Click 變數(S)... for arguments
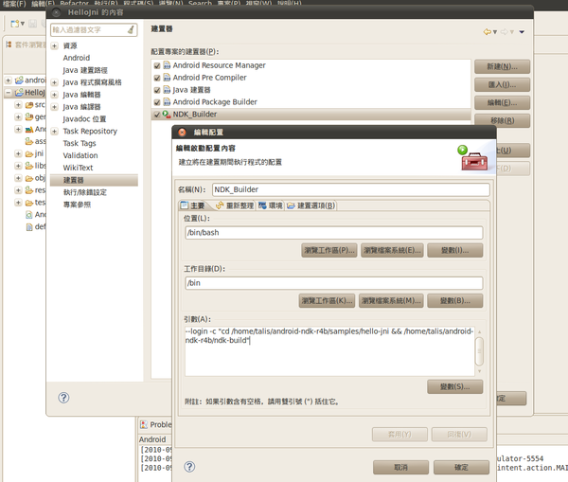Screen dimensions: 568x482 (x=455, y=386)
